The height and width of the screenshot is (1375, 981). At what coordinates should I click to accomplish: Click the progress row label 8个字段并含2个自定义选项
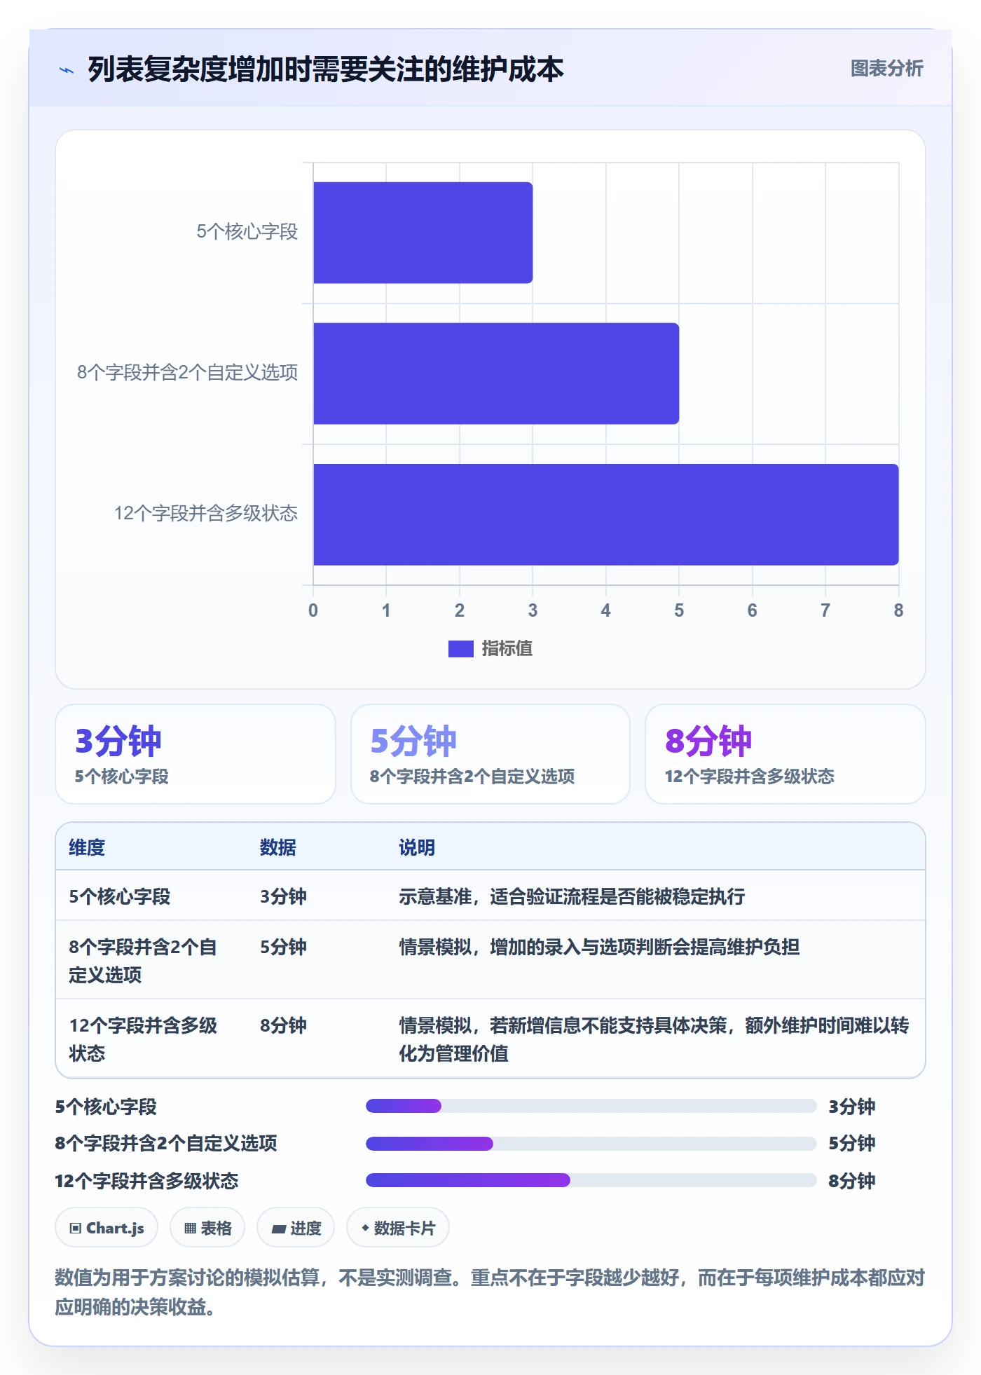(x=166, y=1144)
